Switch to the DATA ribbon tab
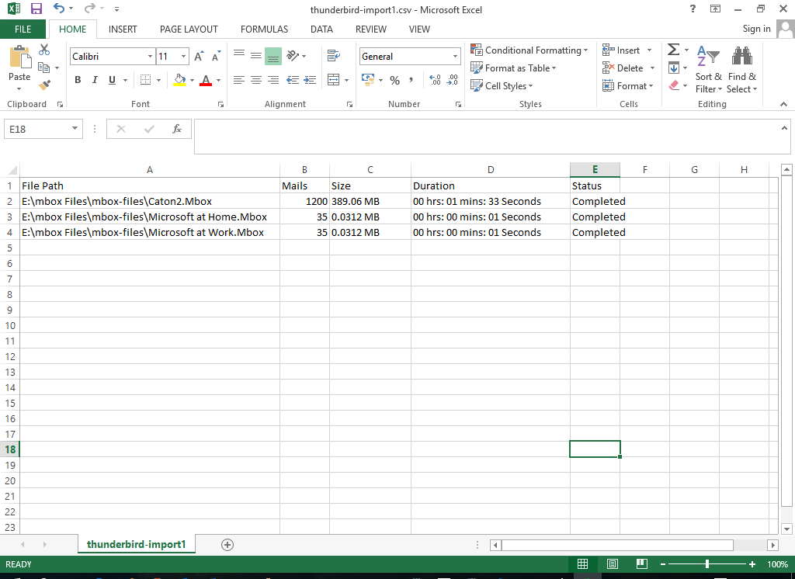The height and width of the screenshot is (579, 795). tap(321, 29)
